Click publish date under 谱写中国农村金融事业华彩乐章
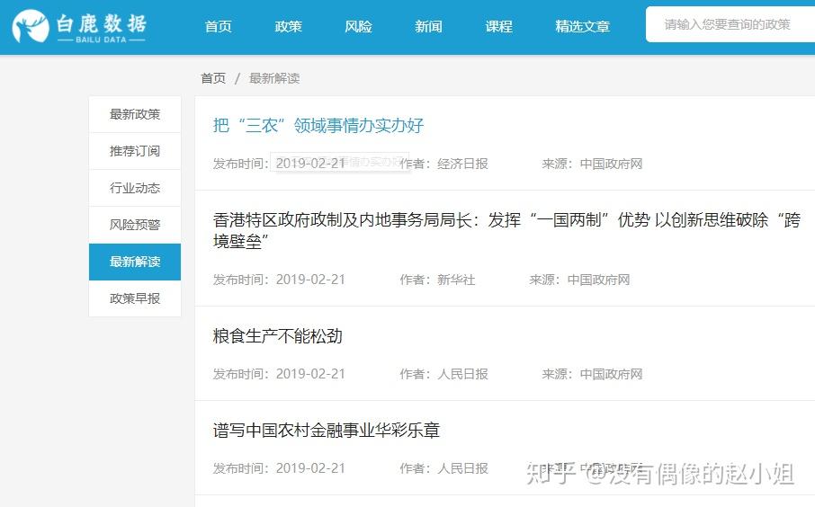Image resolution: width=815 pixels, height=507 pixels. point(279,468)
